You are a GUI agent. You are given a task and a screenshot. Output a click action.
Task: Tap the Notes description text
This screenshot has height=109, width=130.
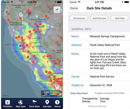(108, 61)
